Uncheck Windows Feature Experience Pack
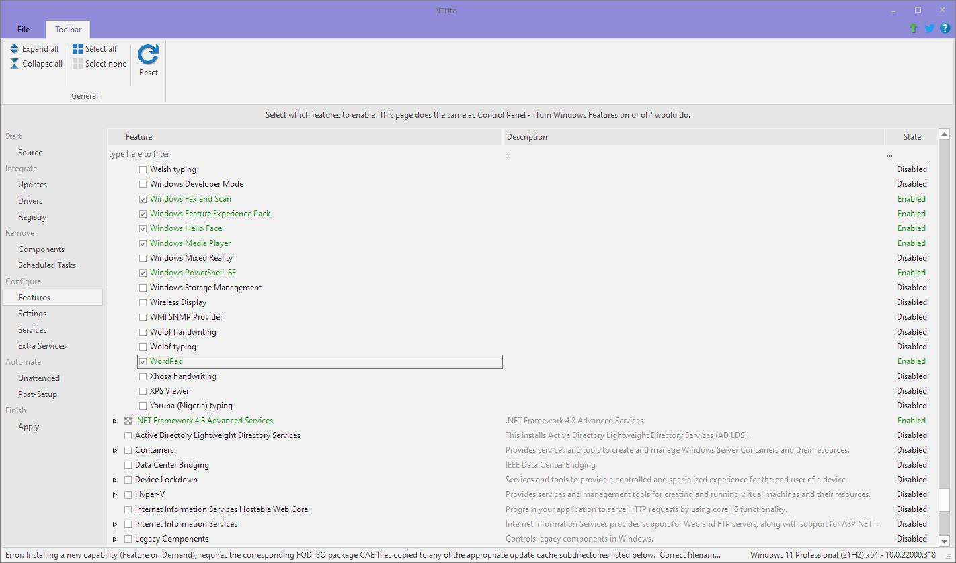Viewport: 956px width, 563px height. pyautogui.click(x=143, y=214)
